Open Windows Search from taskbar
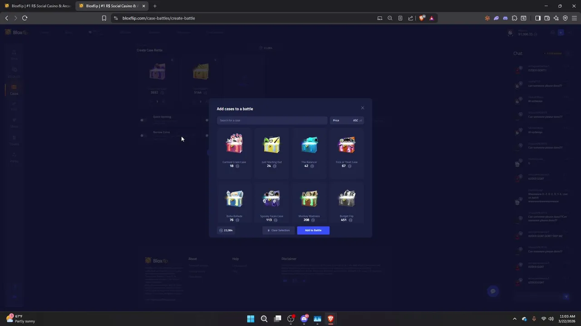 tap(264, 319)
